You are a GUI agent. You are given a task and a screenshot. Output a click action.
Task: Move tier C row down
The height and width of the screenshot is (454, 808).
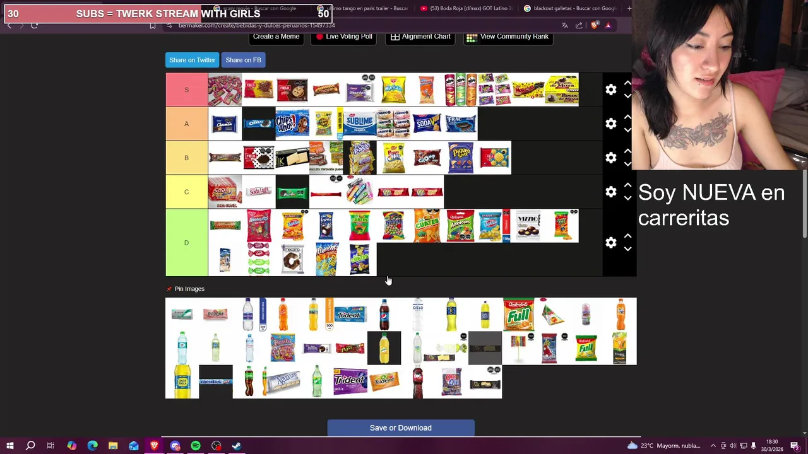tap(627, 198)
